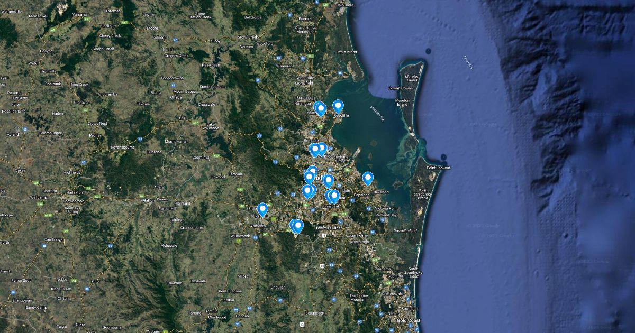Select the Gatton town label

coord(148,201)
